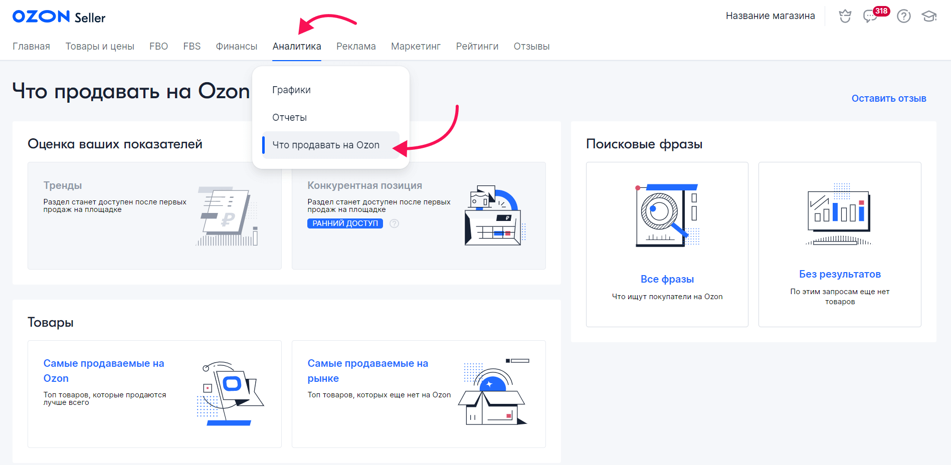Open the Финансы tab

237,47
